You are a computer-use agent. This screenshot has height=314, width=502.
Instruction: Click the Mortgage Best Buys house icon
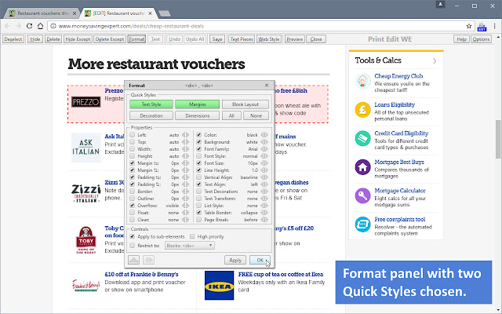(363, 166)
